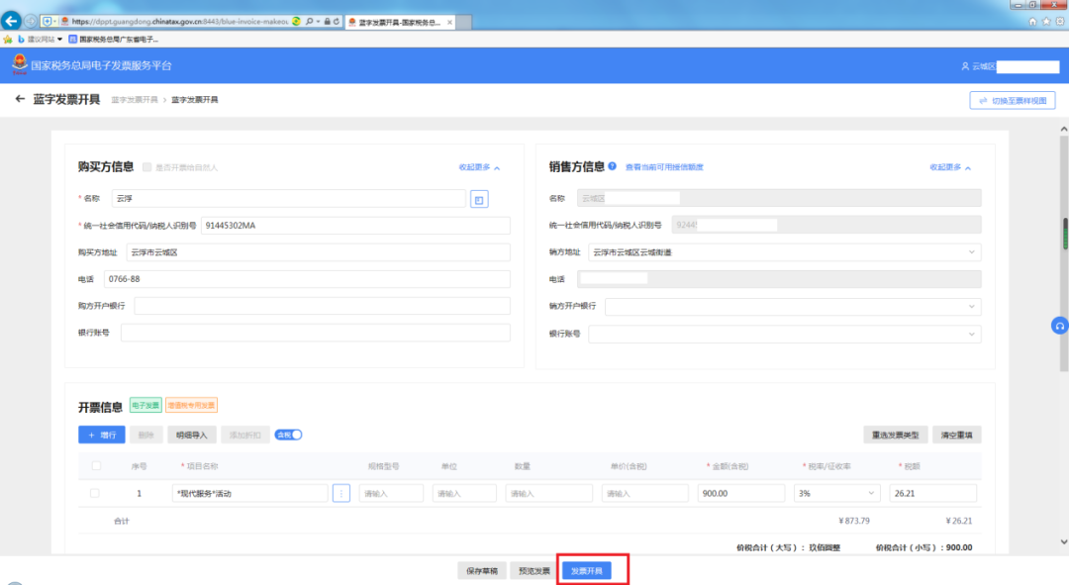Image resolution: width=1069 pixels, height=585 pixels.
Task: Check the select-all checkbox in table header
Action: click(x=96, y=465)
